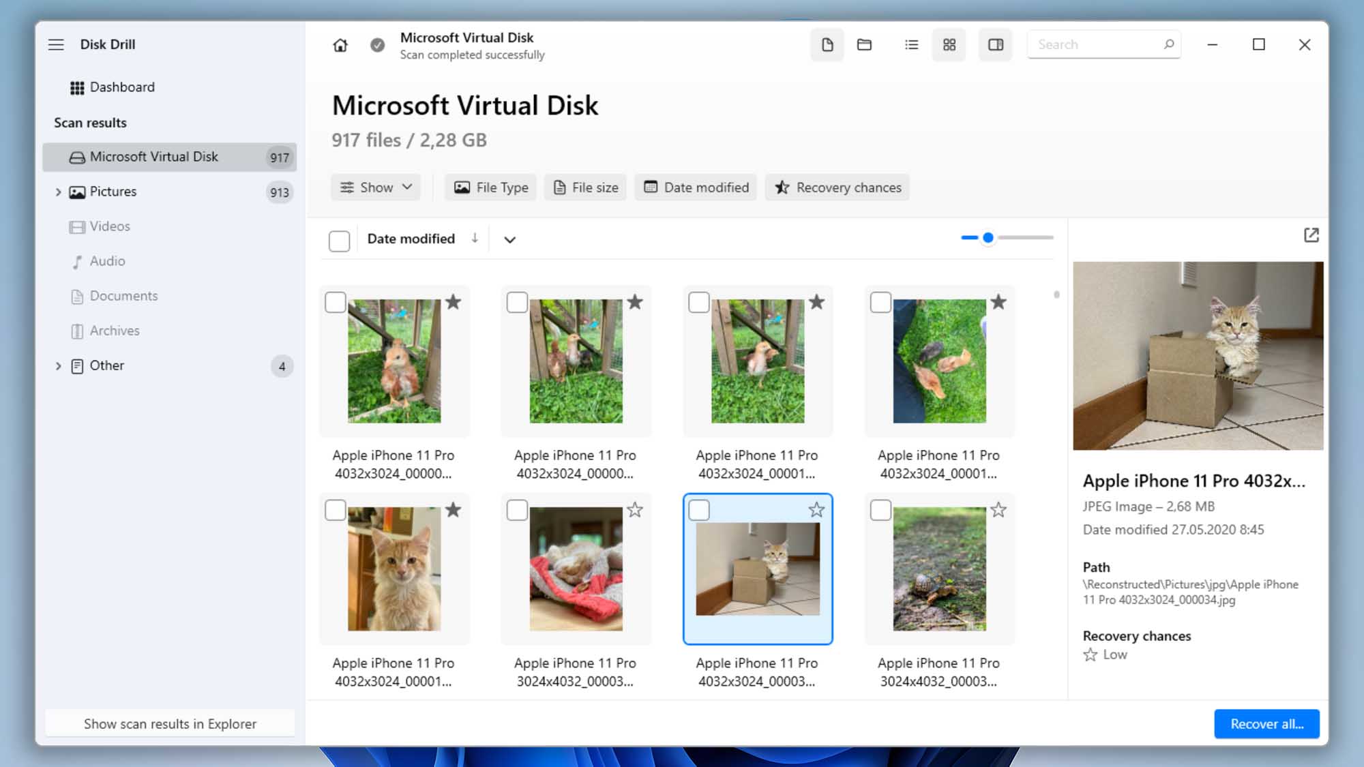Click the Other category icon
This screenshot has width=1364, height=767.
[x=77, y=366]
